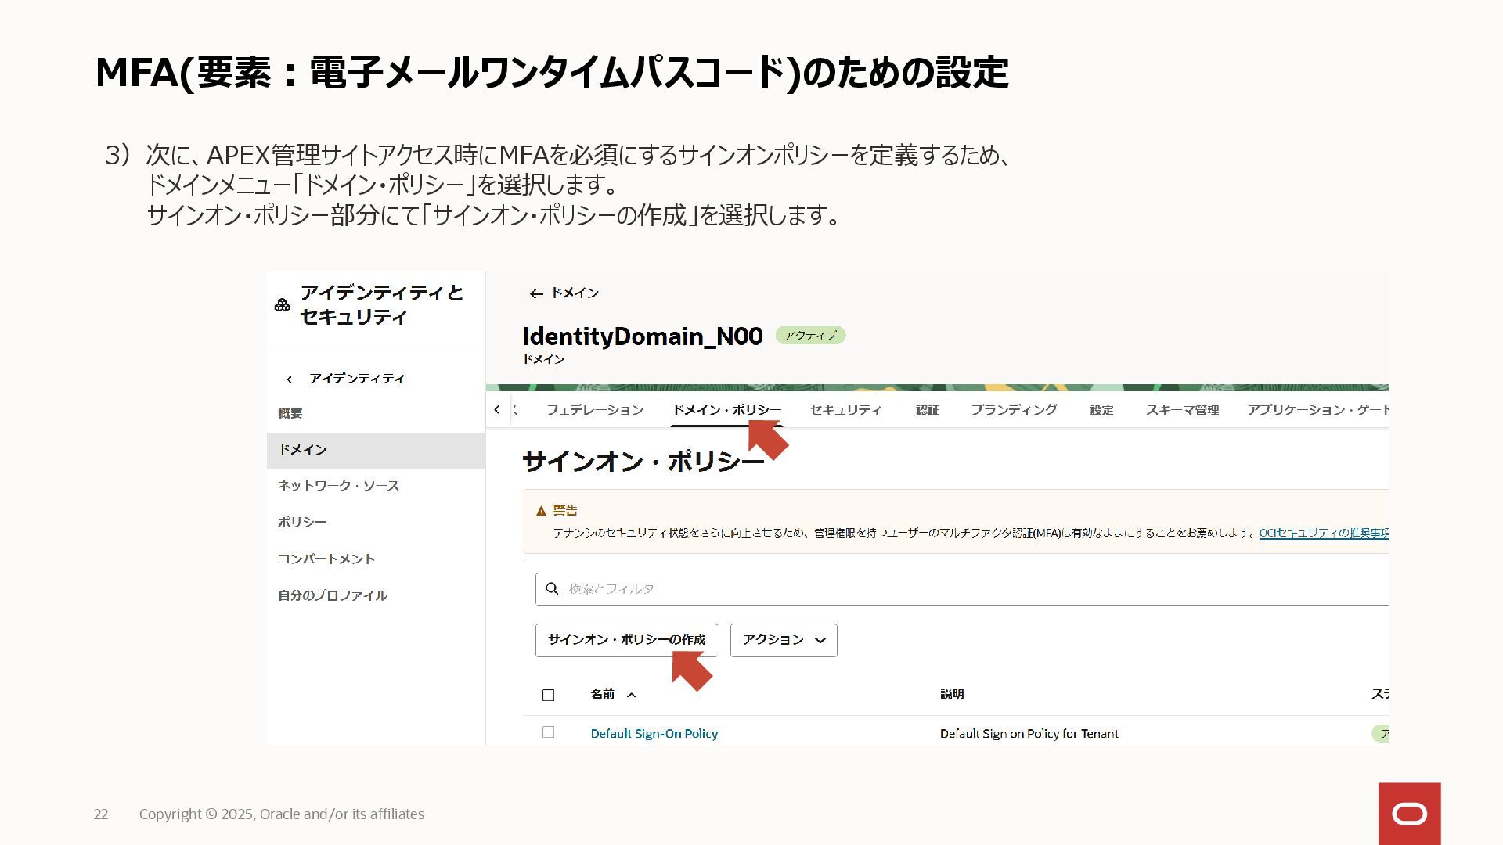The width and height of the screenshot is (1503, 845).
Task: Click the search magnifier icon
Action: coord(552,588)
